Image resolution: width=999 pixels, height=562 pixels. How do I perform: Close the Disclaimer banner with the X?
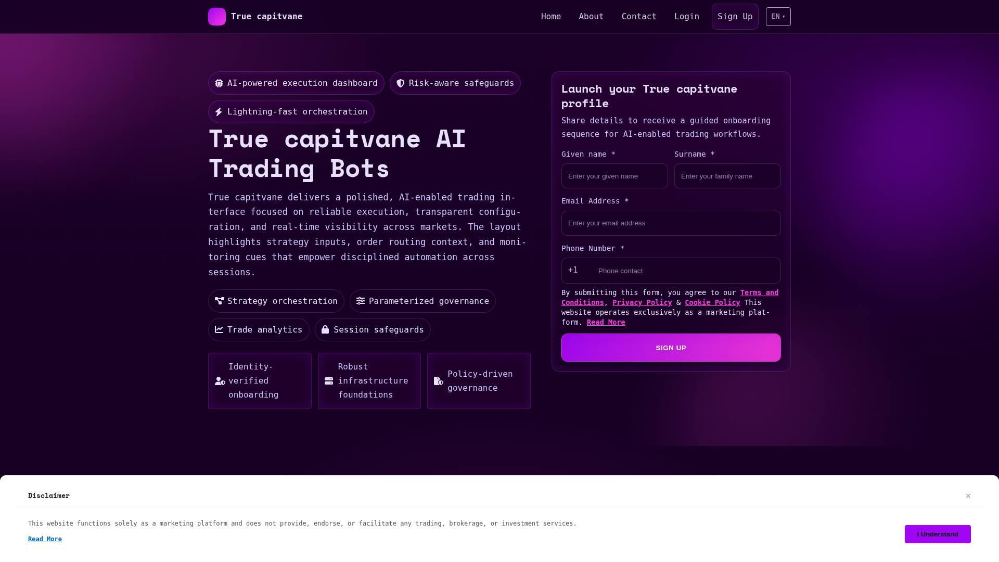pos(968,496)
